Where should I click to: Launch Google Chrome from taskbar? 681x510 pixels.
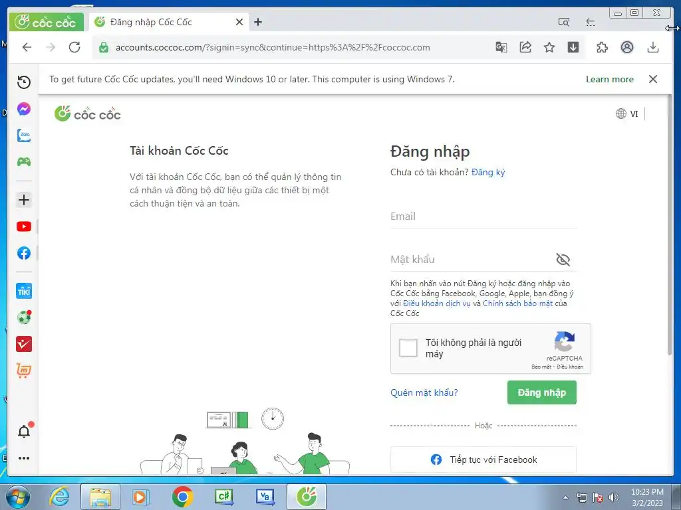click(x=182, y=497)
